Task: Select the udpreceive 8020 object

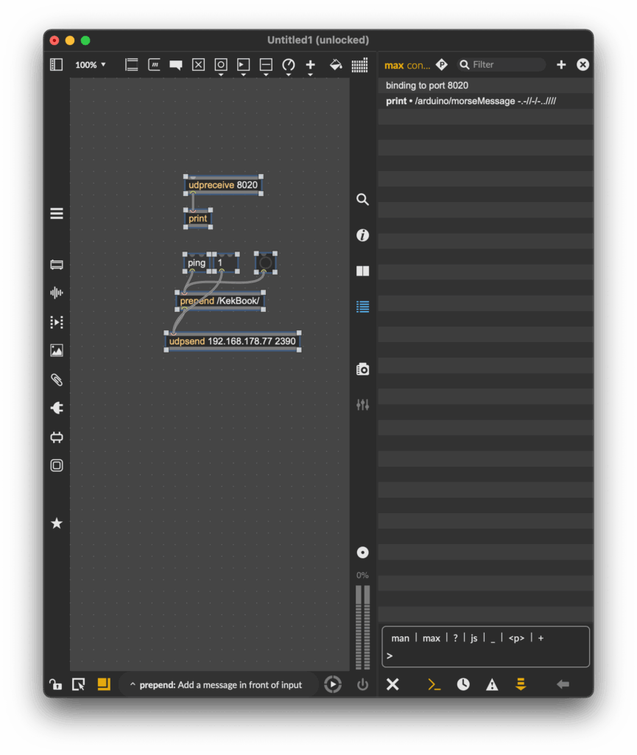Action: click(223, 185)
